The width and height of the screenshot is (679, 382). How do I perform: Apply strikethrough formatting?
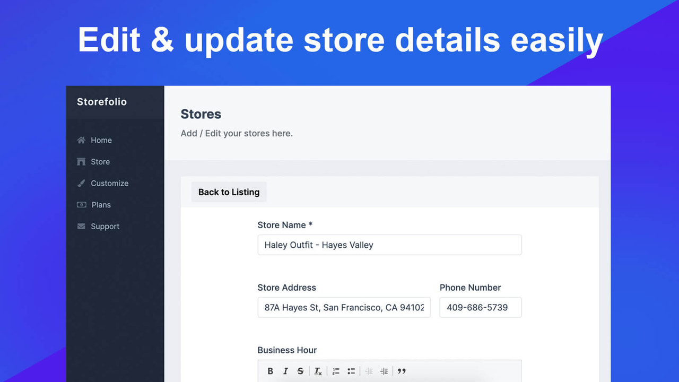coord(300,371)
